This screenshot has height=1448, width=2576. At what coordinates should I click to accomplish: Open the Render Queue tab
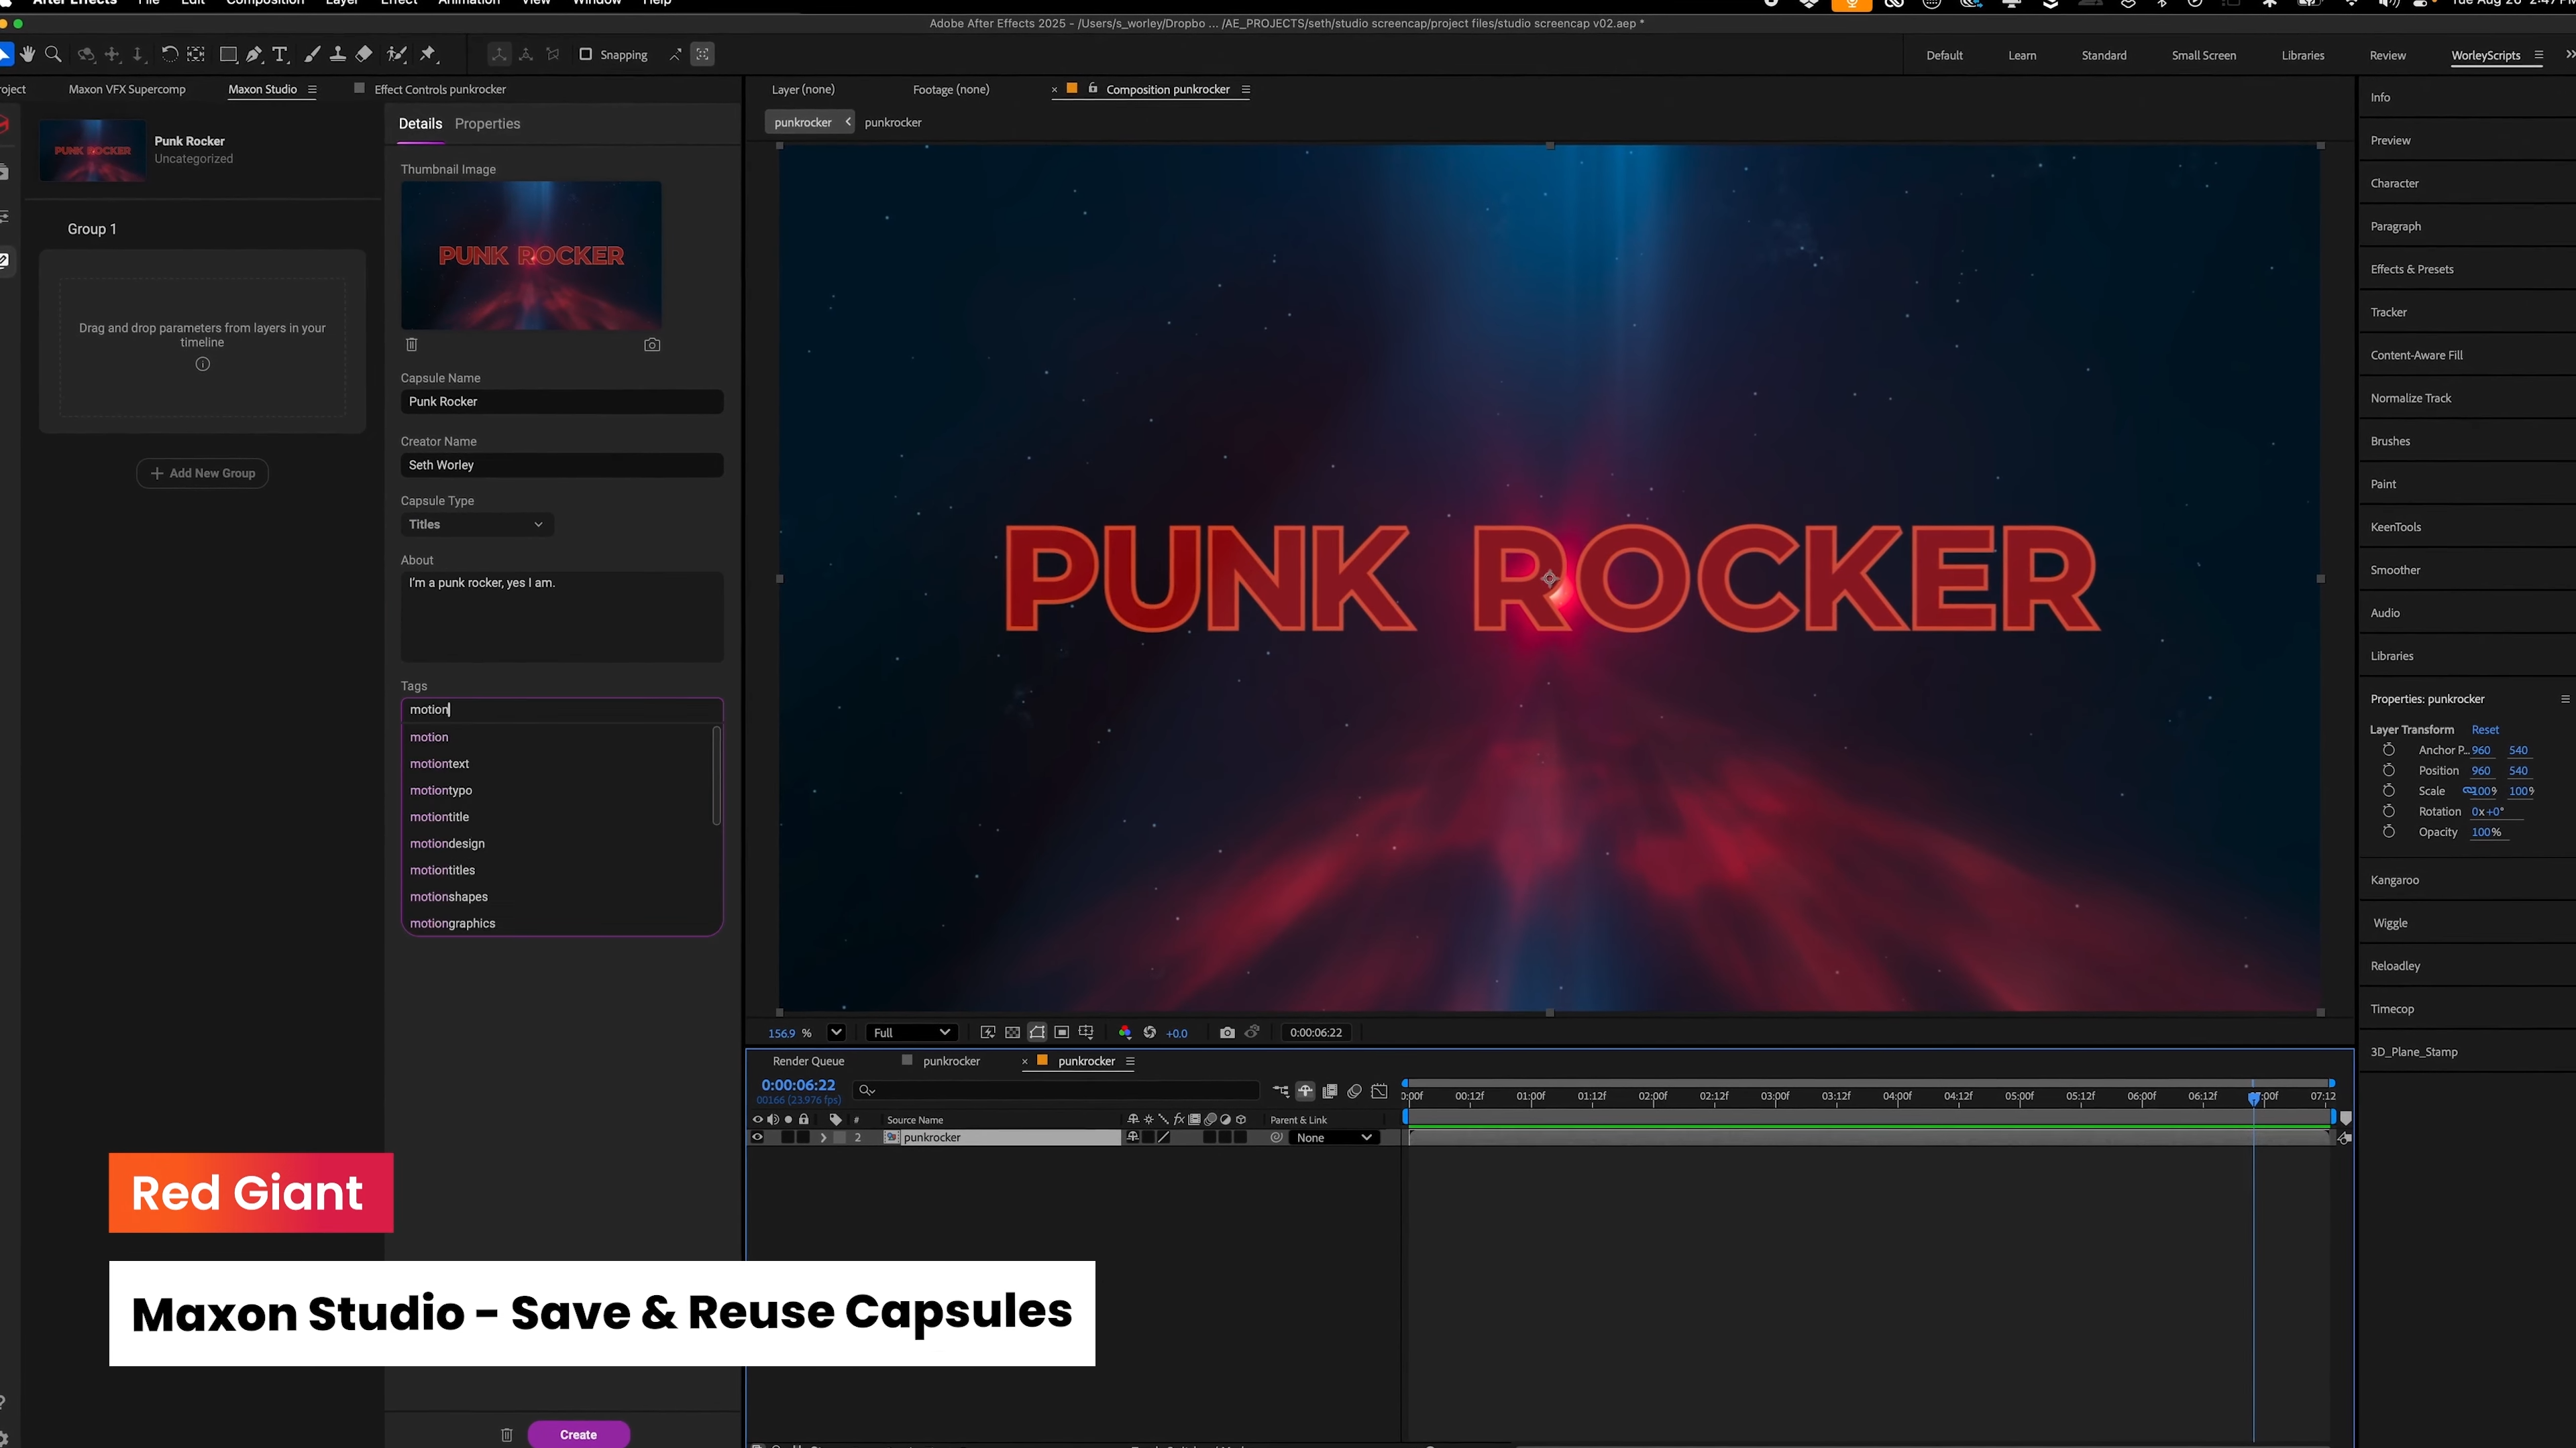click(x=808, y=1061)
